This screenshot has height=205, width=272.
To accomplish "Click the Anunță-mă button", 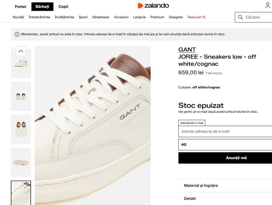I will 225,158.
